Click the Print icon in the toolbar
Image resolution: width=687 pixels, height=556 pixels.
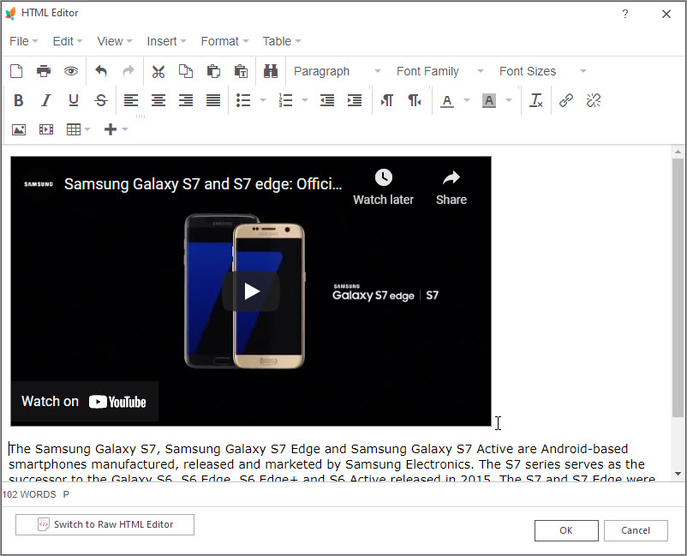tap(44, 71)
